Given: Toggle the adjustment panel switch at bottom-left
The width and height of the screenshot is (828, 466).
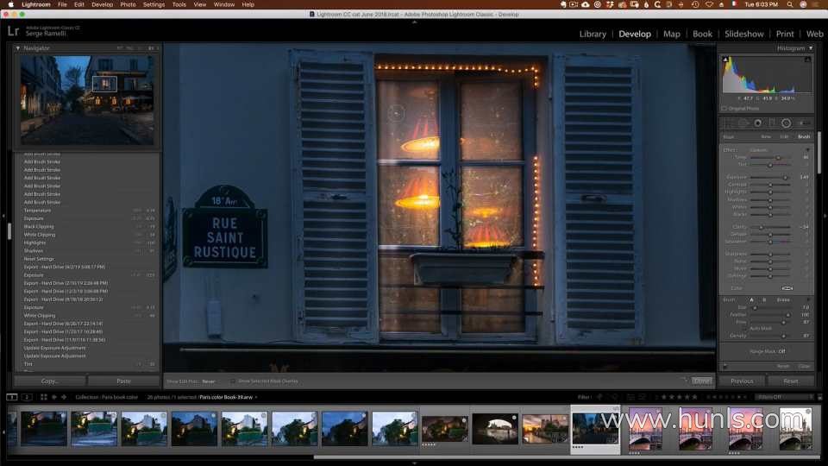Looking at the screenshot, I should pos(725,366).
